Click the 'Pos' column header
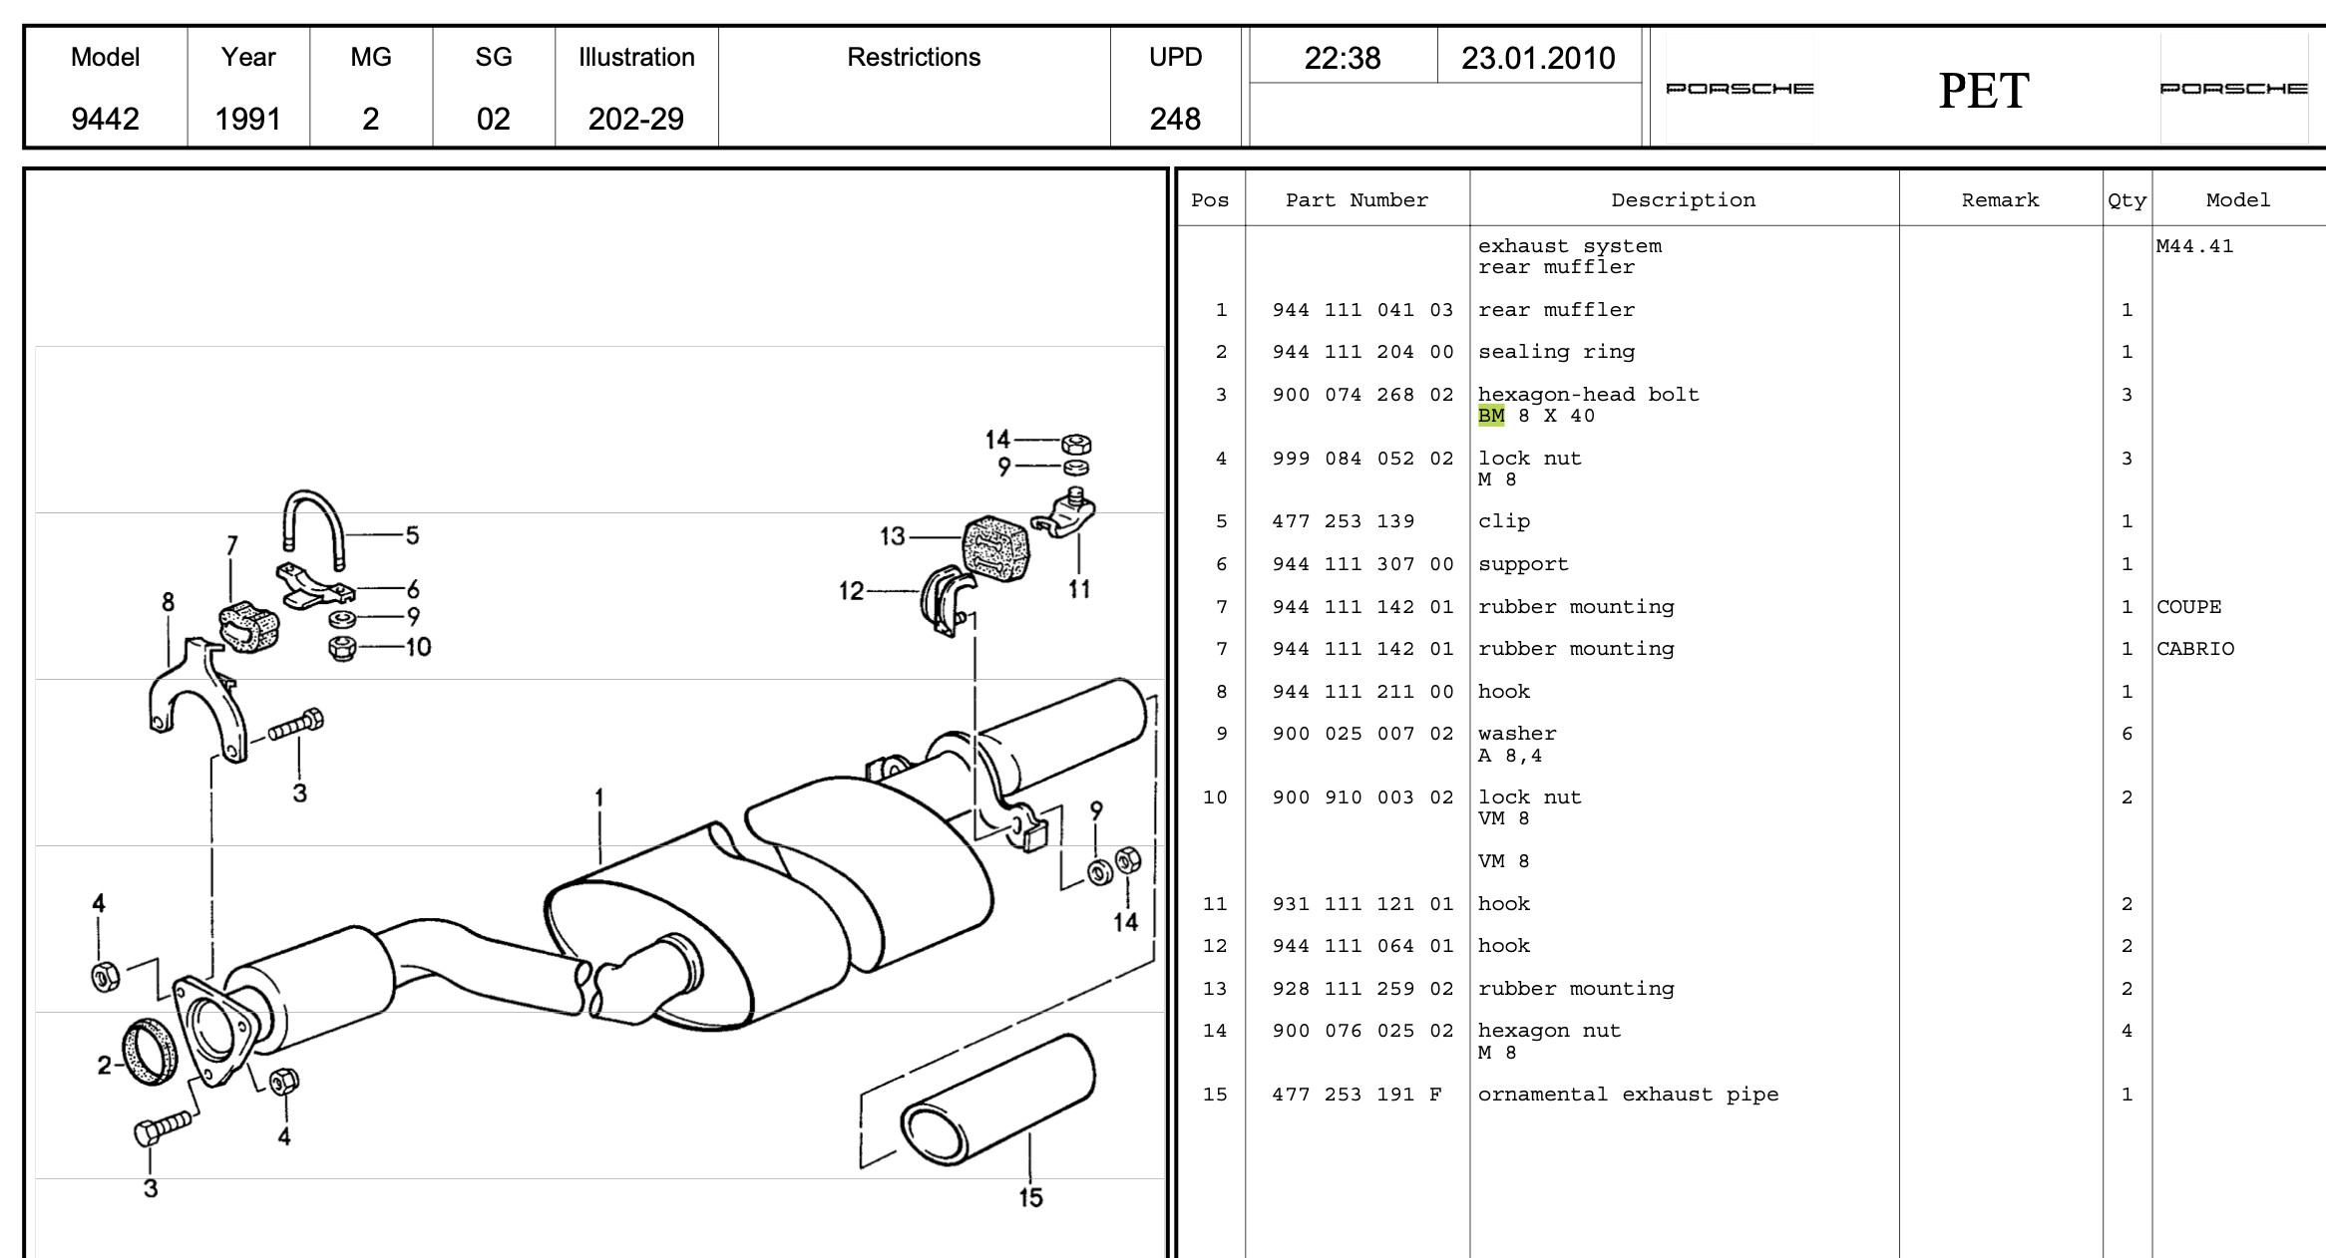Viewport: 2326px width, 1258px height. click(x=1210, y=200)
